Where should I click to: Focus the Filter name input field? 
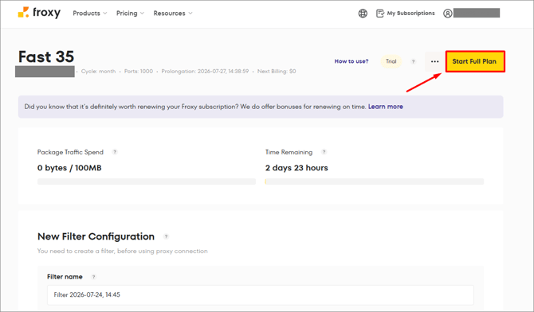click(260, 295)
